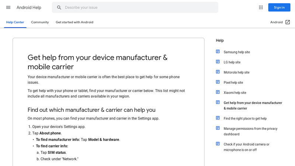Open Get started with Android tab
295x166 pixels.
pos(74,22)
